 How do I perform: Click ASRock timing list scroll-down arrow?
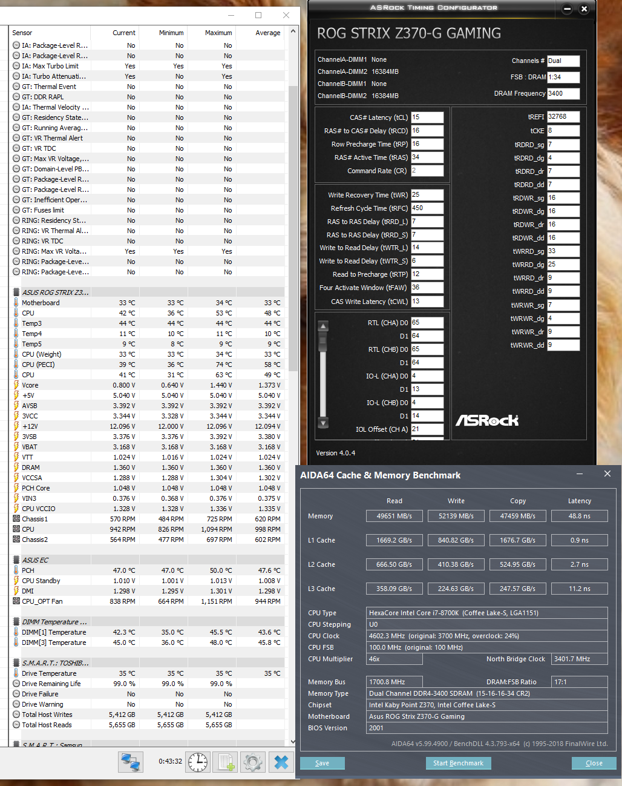tap(323, 423)
